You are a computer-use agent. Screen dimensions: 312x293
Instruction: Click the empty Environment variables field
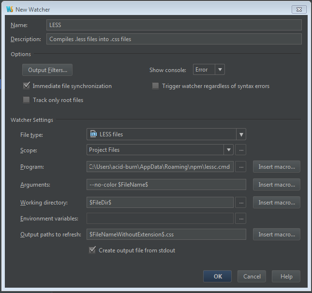tap(160, 219)
